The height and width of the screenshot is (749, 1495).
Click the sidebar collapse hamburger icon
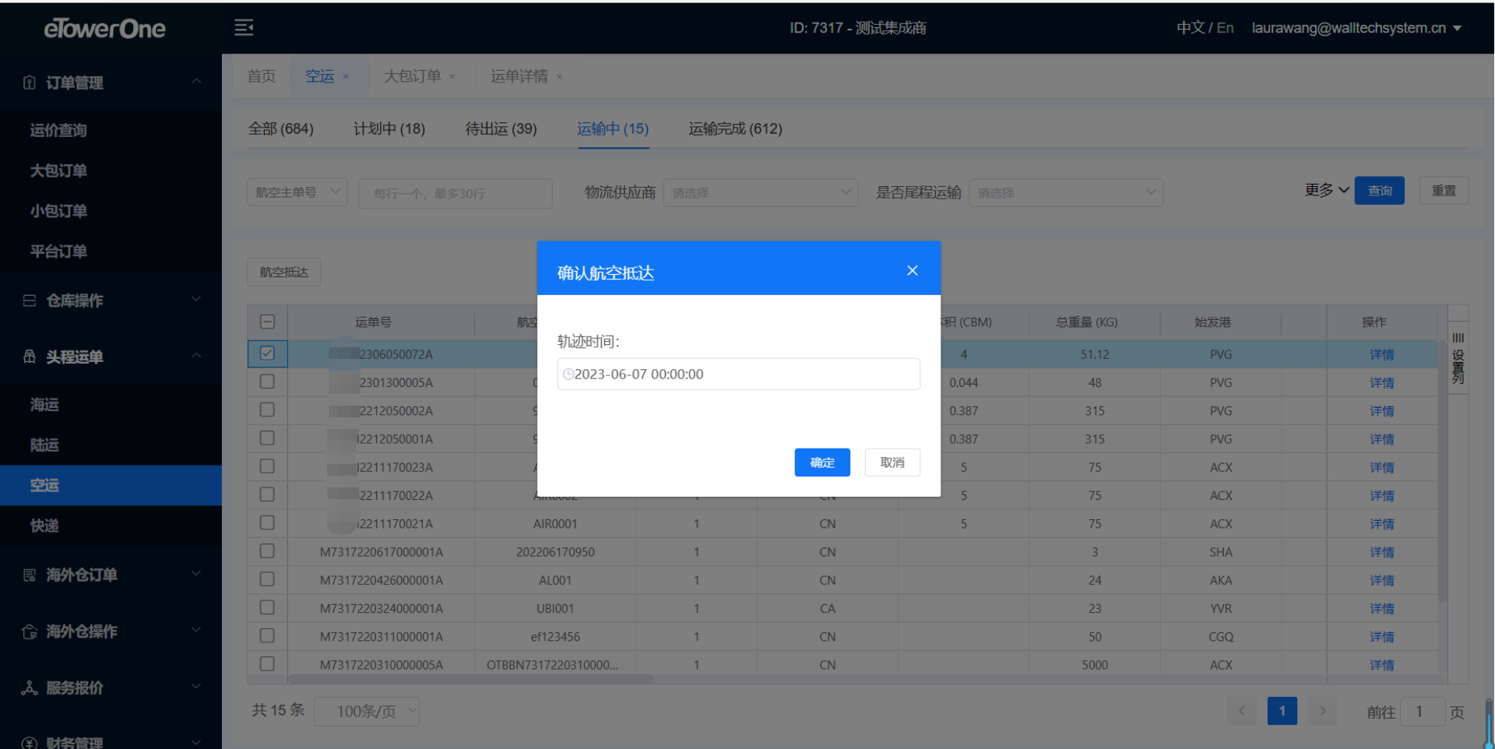(x=244, y=28)
